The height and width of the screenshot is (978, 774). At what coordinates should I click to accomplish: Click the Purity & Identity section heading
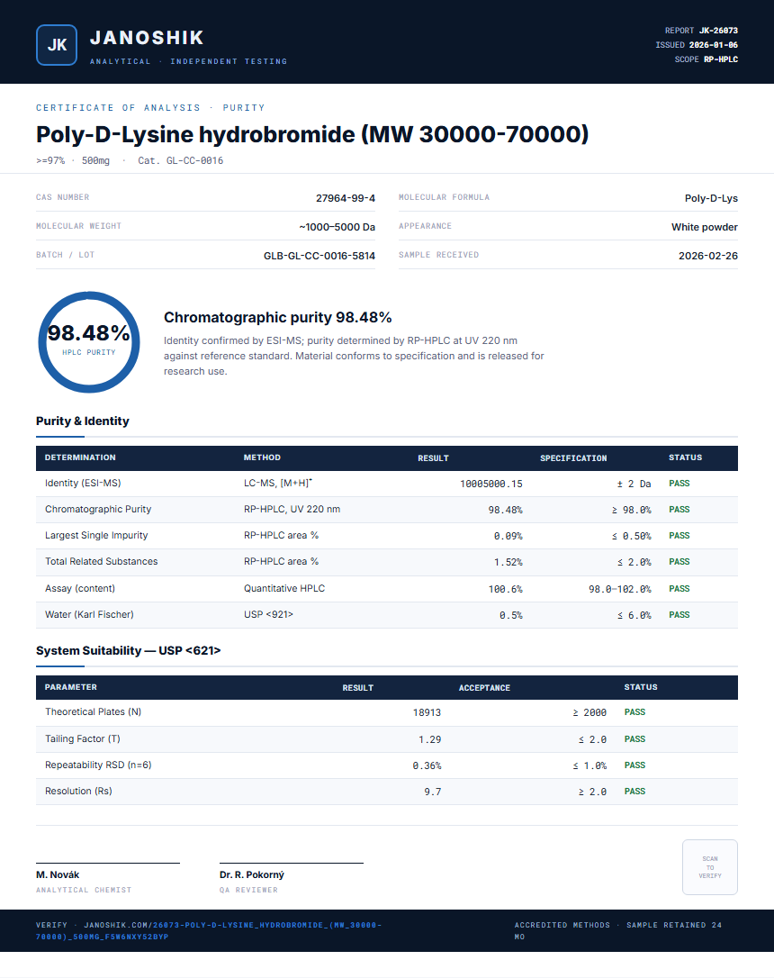pos(82,421)
